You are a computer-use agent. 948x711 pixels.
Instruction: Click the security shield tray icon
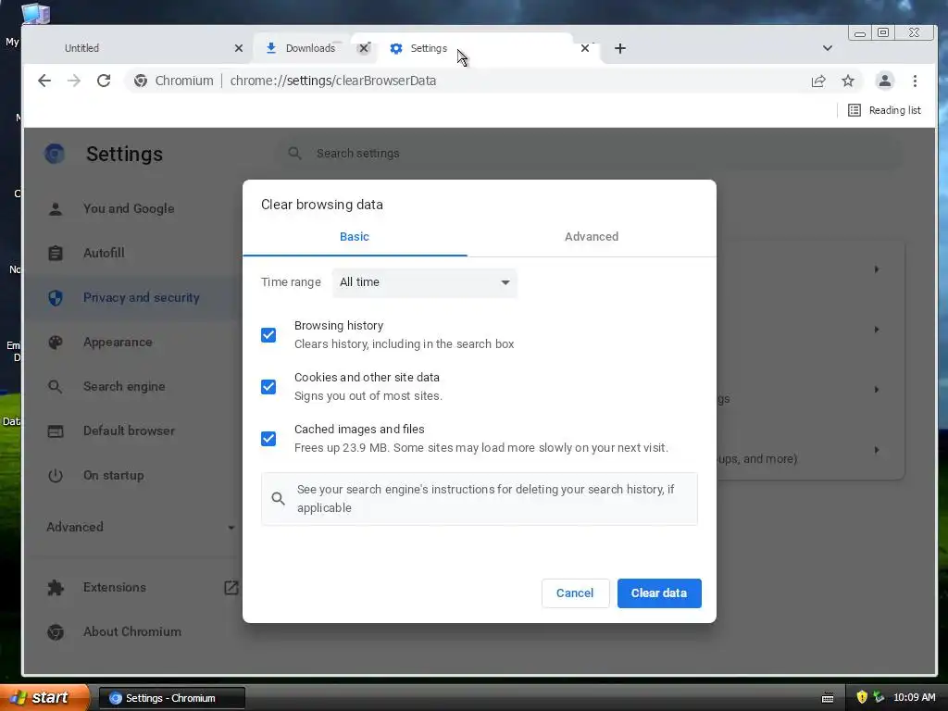point(862,698)
